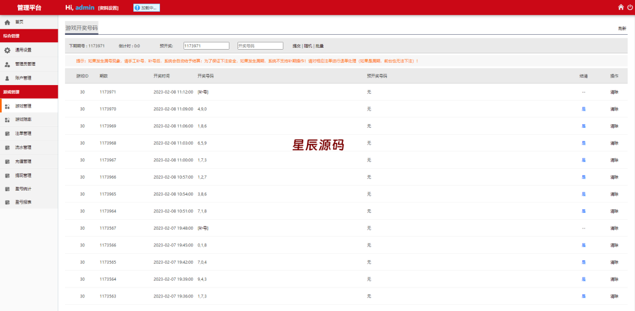The width and height of the screenshot is (635, 311).
Task: Click the [补号] entry in row 1173567
Action: click(x=203, y=228)
